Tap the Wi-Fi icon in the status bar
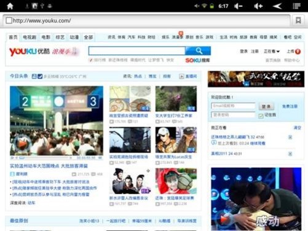 [204, 6]
